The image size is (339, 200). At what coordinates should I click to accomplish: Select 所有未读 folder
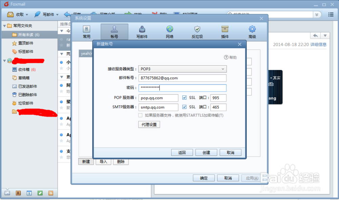point(29,35)
